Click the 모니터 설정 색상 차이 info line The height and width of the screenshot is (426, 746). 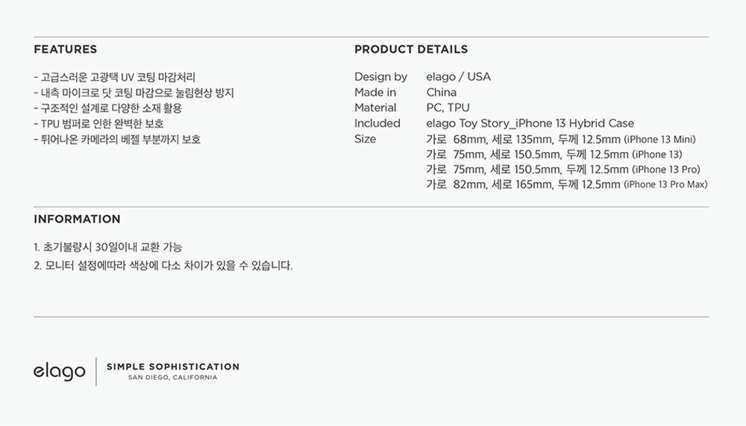(x=163, y=266)
